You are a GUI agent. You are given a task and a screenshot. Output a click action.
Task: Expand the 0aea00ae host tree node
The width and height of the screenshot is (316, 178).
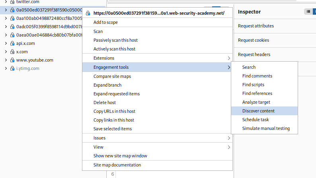coord(6,35)
